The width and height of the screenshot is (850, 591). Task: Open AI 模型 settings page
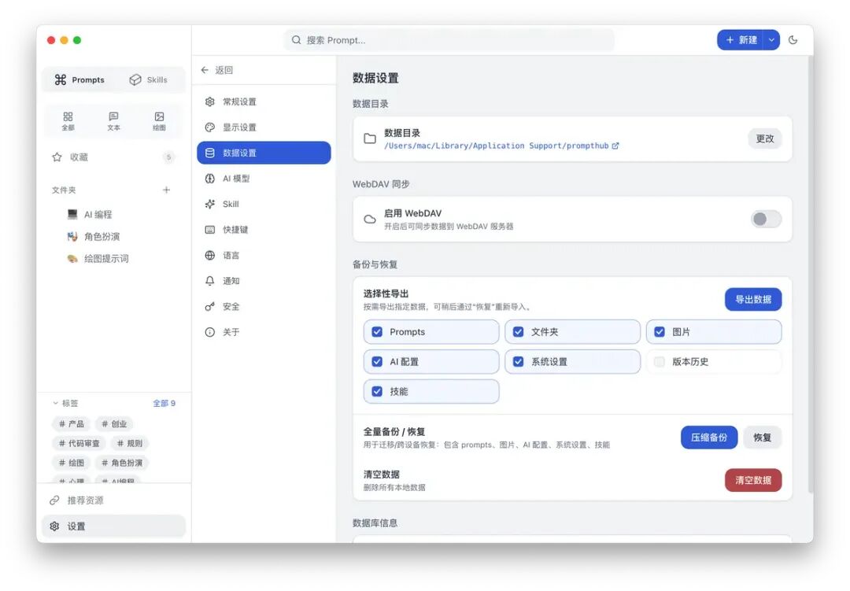click(x=264, y=179)
